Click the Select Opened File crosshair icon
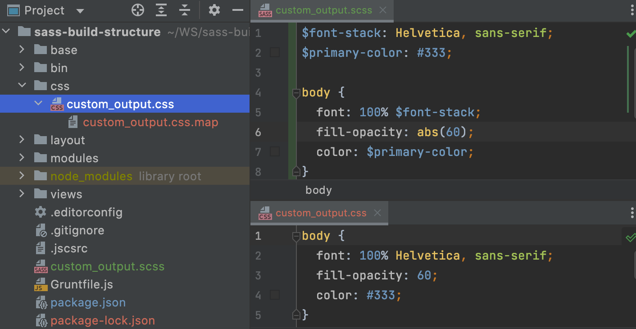 (137, 10)
